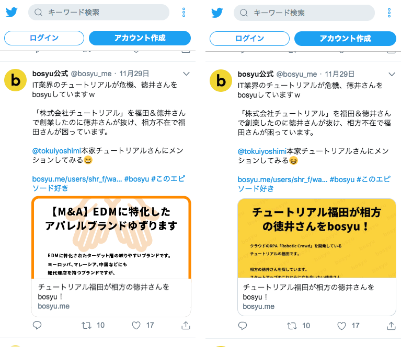Like the right tweet using the heart icon
This screenshot has height=347, width=401.
[x=341, y=326]
